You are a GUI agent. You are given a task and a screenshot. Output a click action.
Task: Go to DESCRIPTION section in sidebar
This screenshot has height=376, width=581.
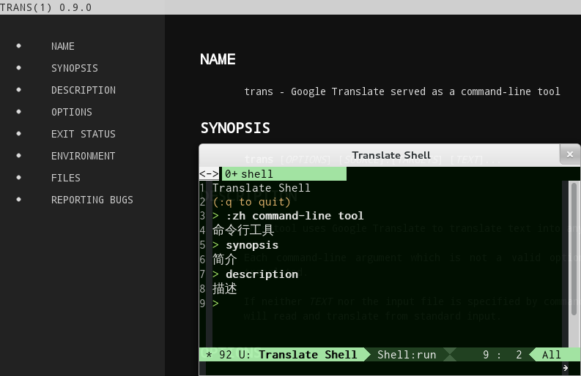84,90
